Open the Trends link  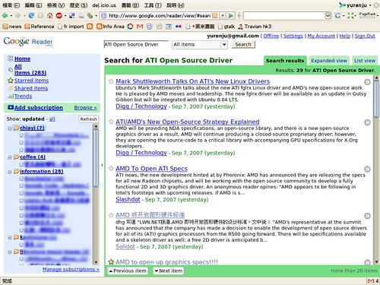23,97
